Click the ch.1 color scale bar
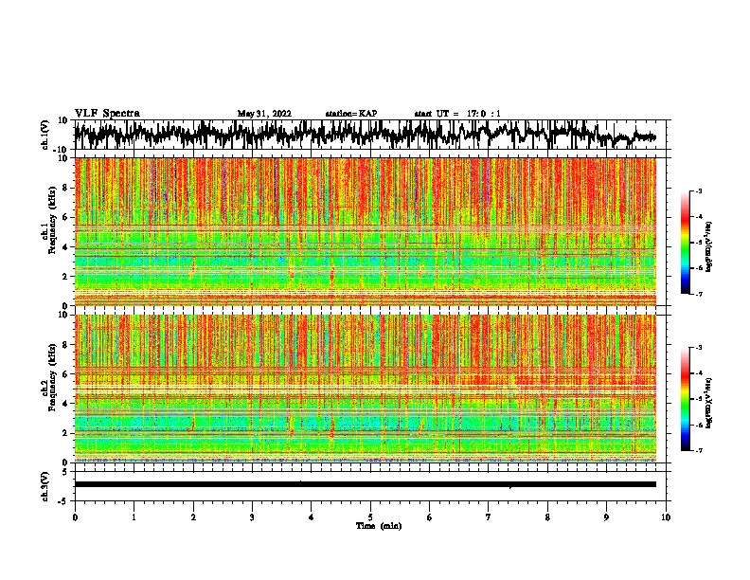Image resolution: width=750 pixels, height=580 pixels. coord(685,243)
